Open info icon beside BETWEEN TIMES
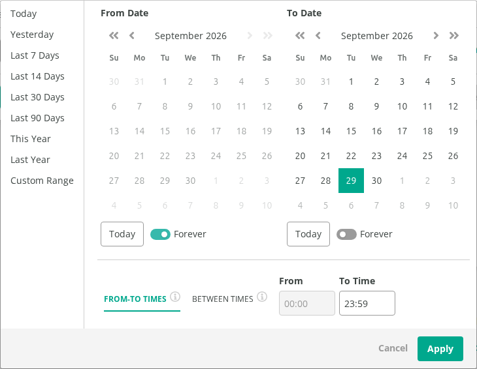Image resolution: width=477 pixels, height=369 pixels. point(262,297)
